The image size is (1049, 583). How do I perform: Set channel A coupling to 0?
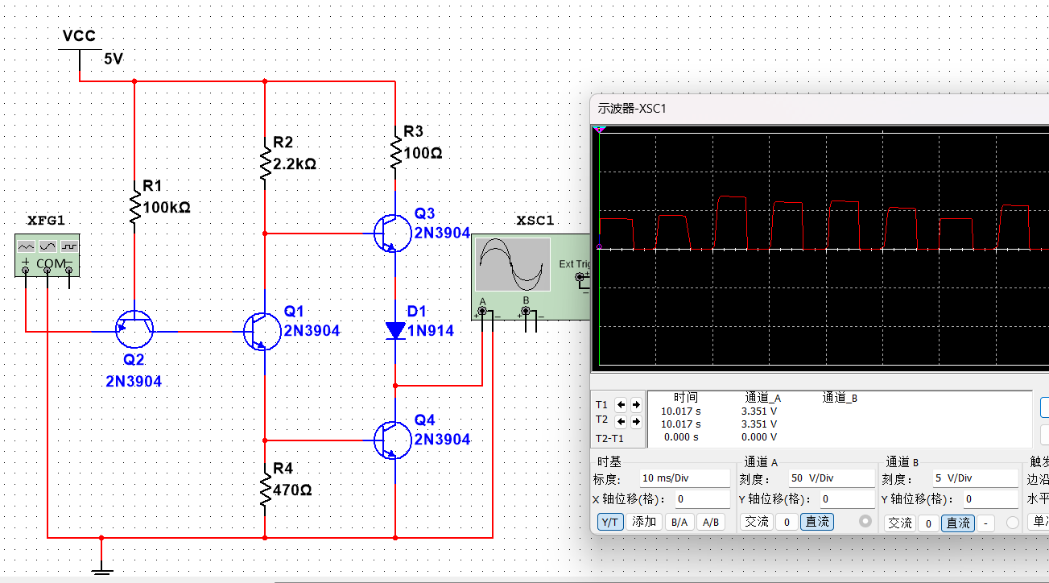pyautogui.click(x=787, y=522)
